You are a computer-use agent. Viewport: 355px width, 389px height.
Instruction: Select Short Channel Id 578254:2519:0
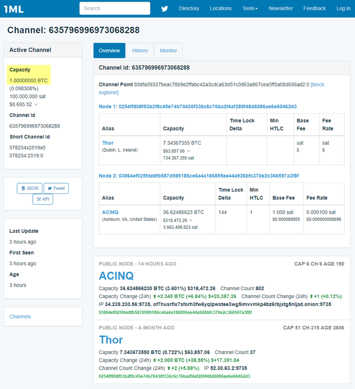click(x=26, y=156)
